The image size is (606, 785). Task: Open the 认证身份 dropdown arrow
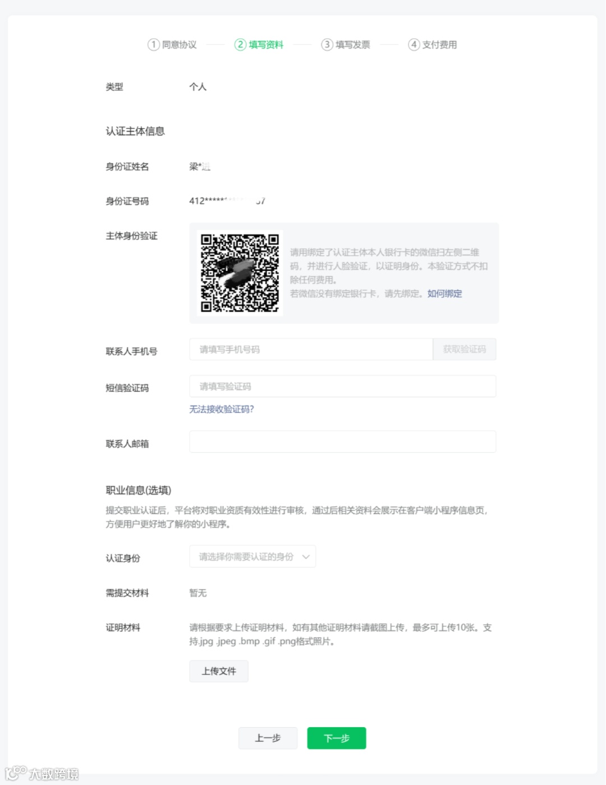point(306,557)
